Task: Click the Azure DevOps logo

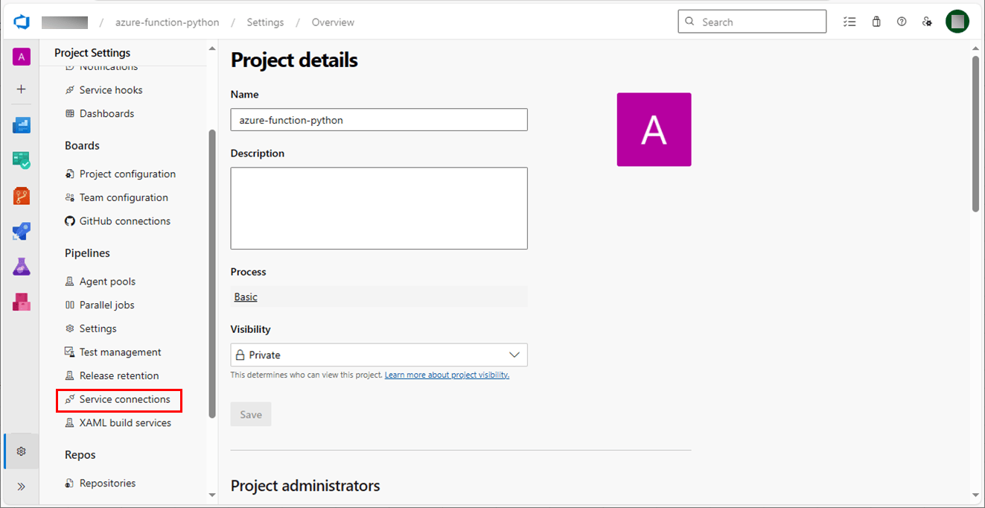Action: click(21, 22)
